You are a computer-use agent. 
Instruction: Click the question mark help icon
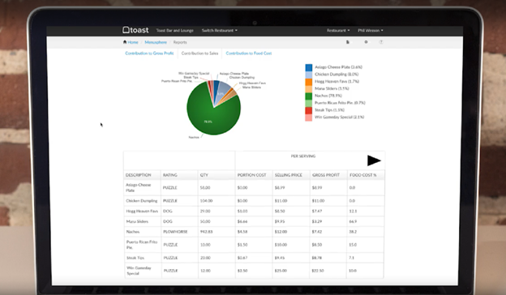(381, 42)
